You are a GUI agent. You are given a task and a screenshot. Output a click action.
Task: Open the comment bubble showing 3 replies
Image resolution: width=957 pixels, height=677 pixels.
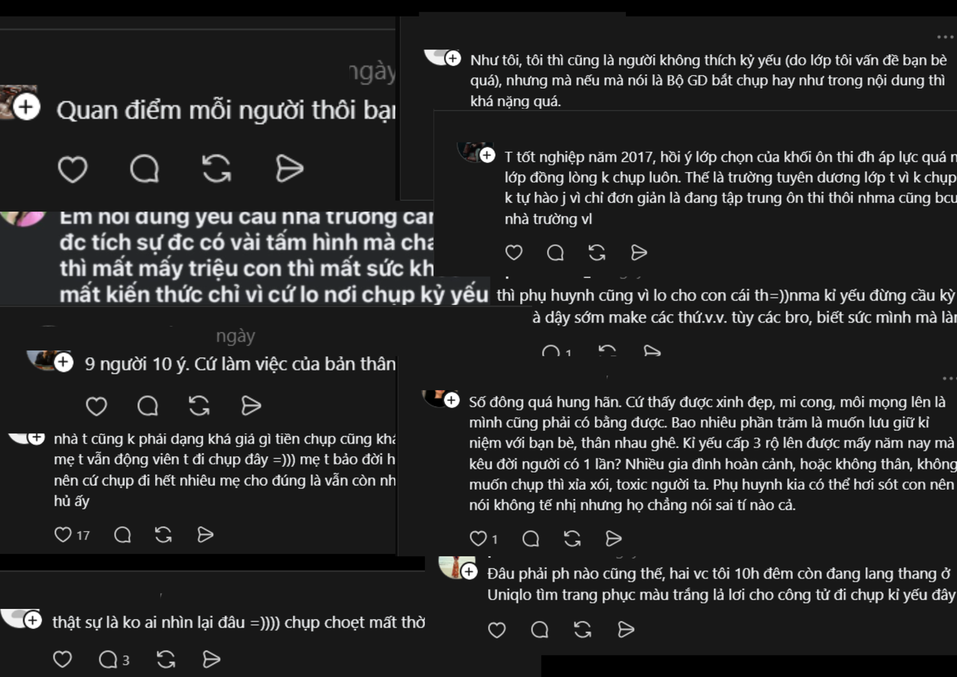[107, 660]
